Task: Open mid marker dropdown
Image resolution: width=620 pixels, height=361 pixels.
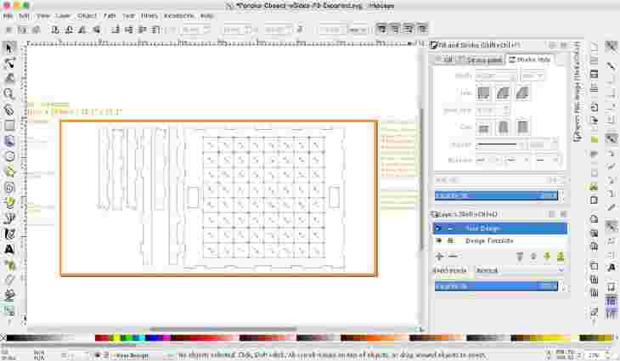Action: coord(517,161)
